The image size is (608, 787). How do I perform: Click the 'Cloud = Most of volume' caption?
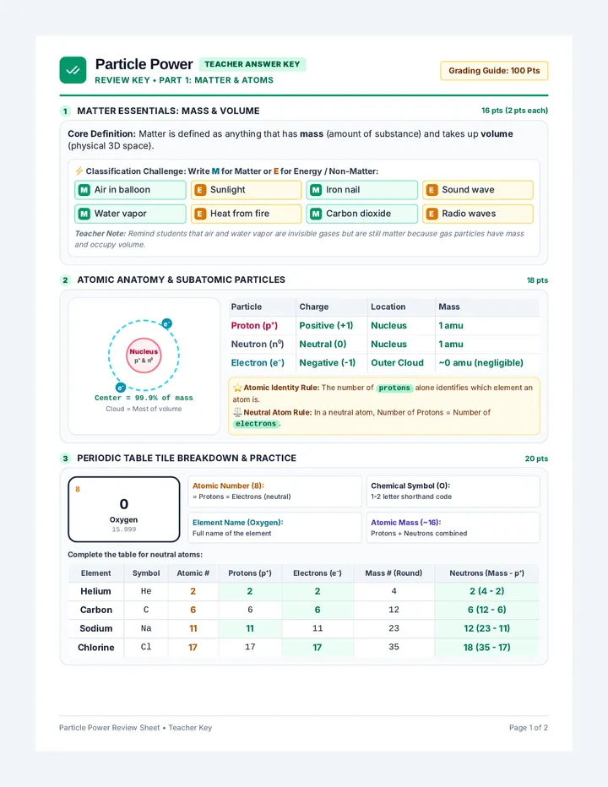[x=144, y=409]
